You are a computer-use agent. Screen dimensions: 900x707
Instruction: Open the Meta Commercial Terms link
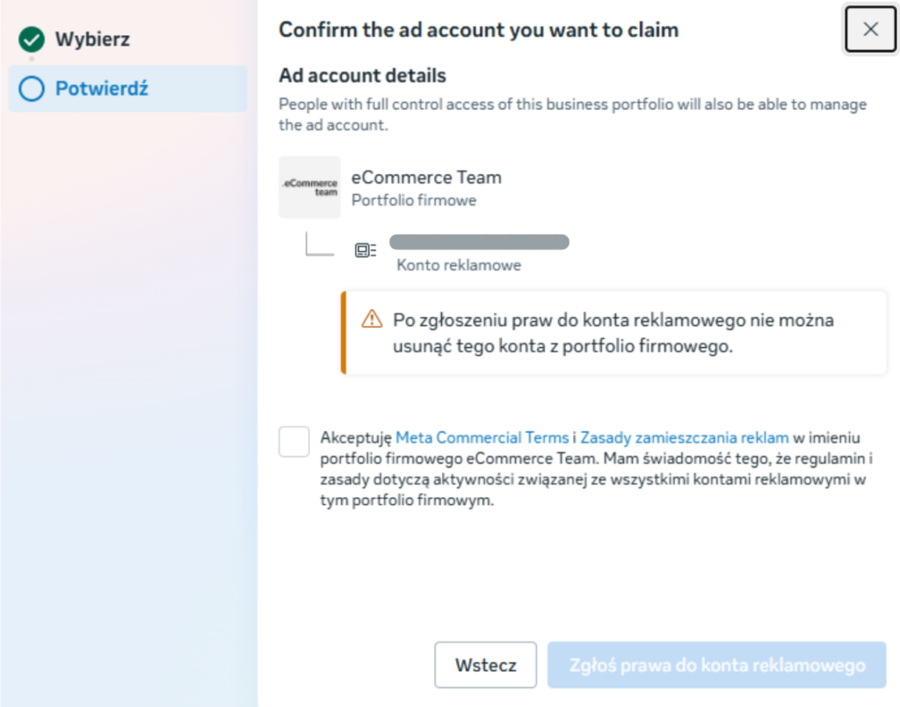click(x=482, y=436)
